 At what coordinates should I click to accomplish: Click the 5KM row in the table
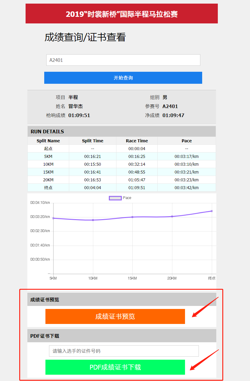click(x=122, y=156)
